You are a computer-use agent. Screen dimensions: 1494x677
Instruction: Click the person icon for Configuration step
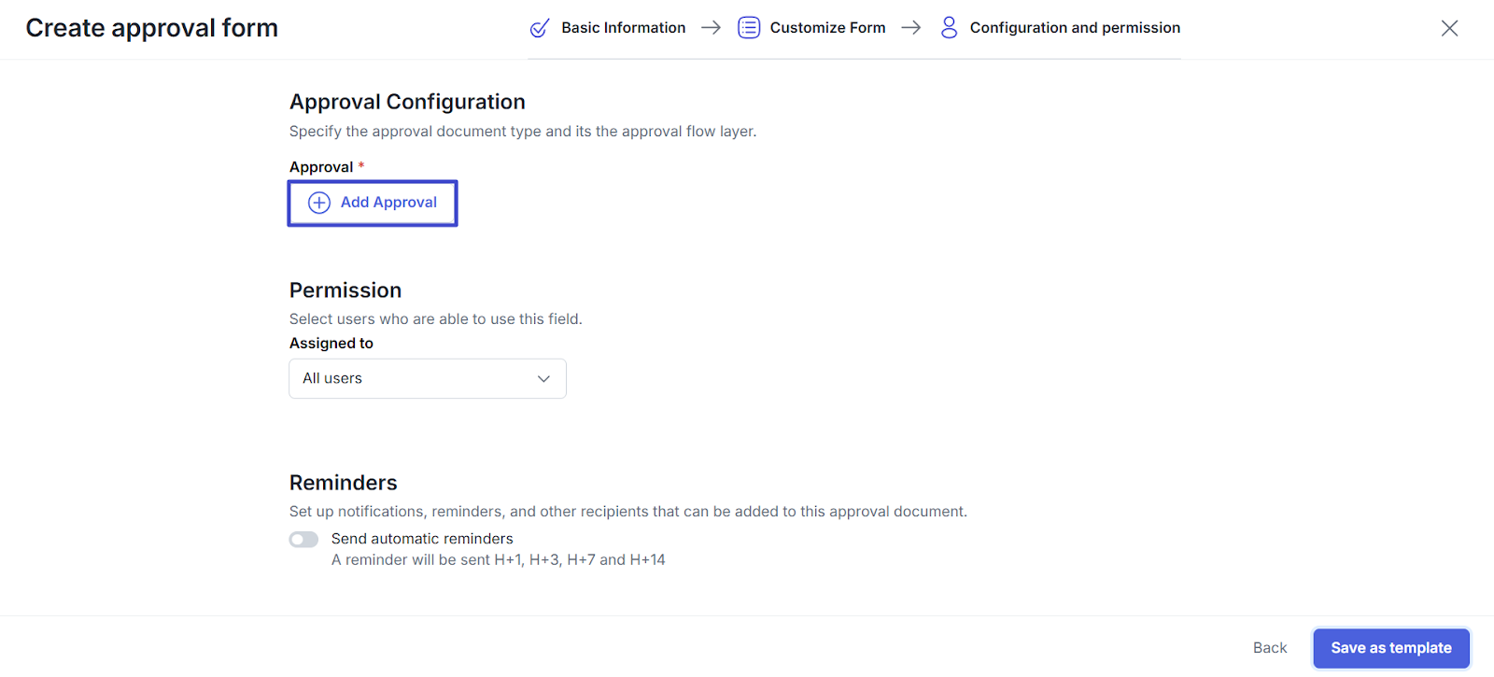point(949,28)
